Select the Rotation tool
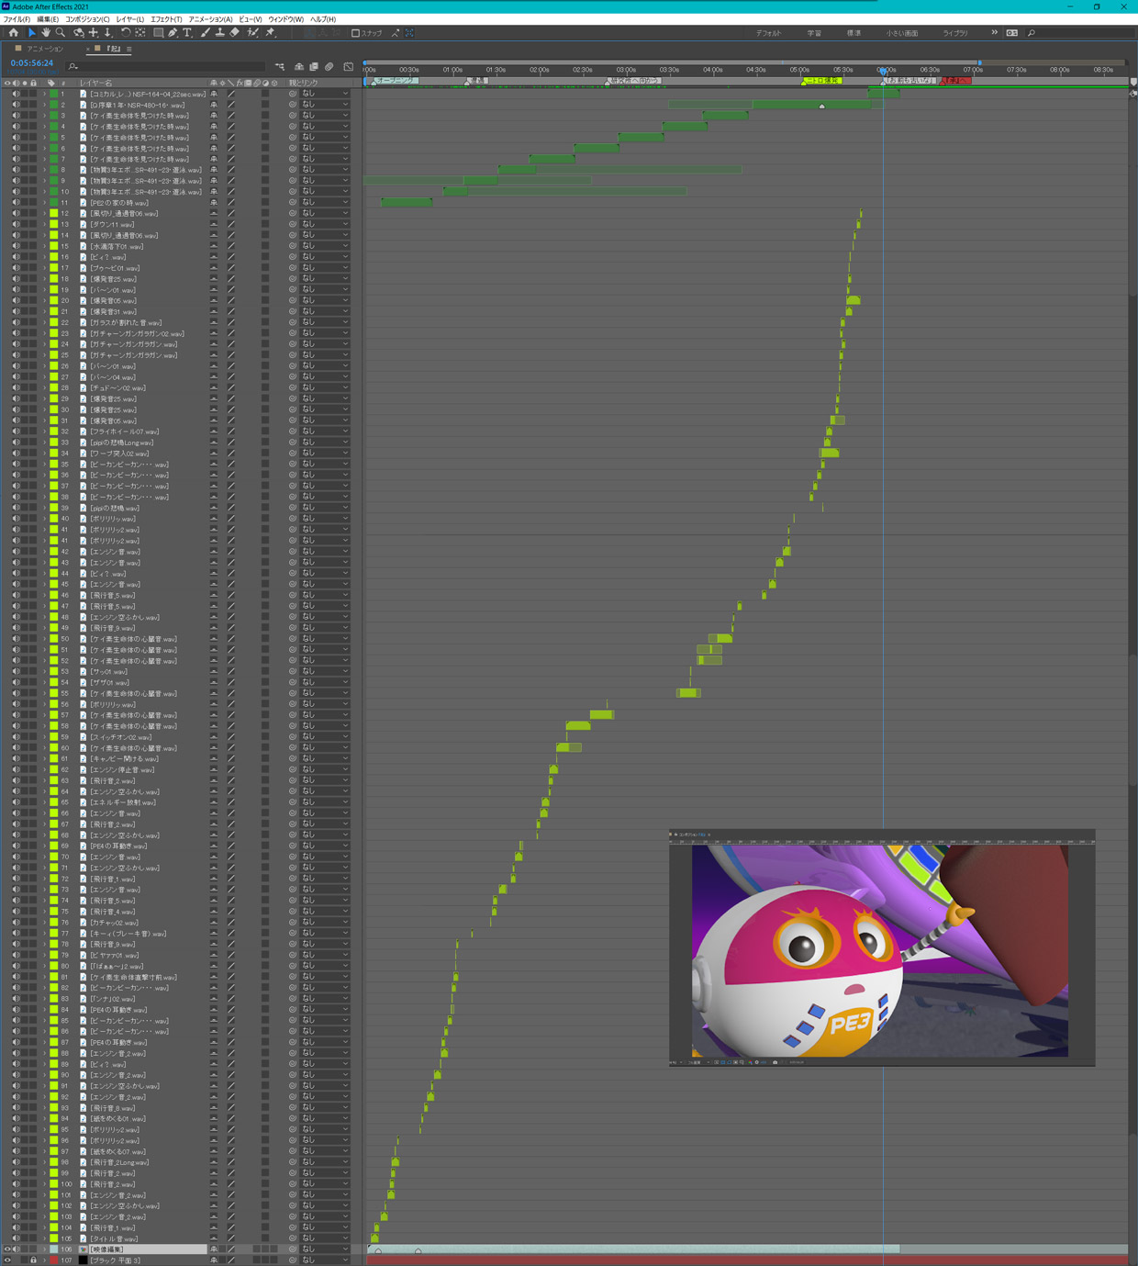 point(126,33)
